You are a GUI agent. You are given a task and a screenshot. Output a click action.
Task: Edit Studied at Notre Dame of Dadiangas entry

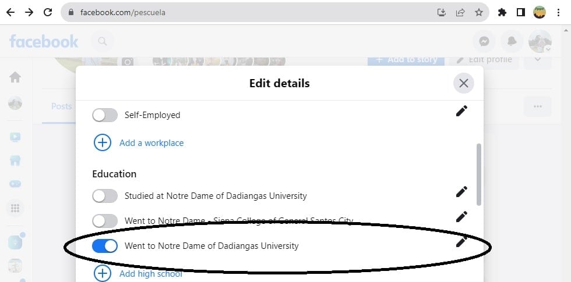coord(461,191)
